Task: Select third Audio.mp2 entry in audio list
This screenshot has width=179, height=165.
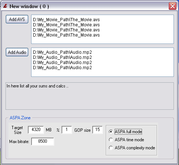Action: [62, 63]
